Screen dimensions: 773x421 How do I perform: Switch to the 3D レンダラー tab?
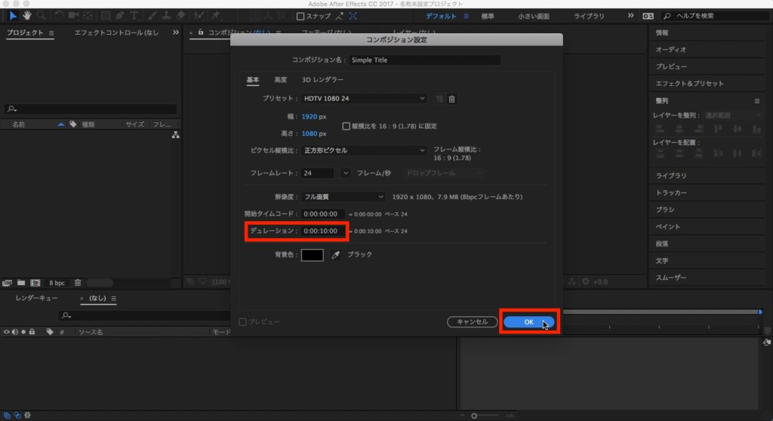tap(322, 80)
